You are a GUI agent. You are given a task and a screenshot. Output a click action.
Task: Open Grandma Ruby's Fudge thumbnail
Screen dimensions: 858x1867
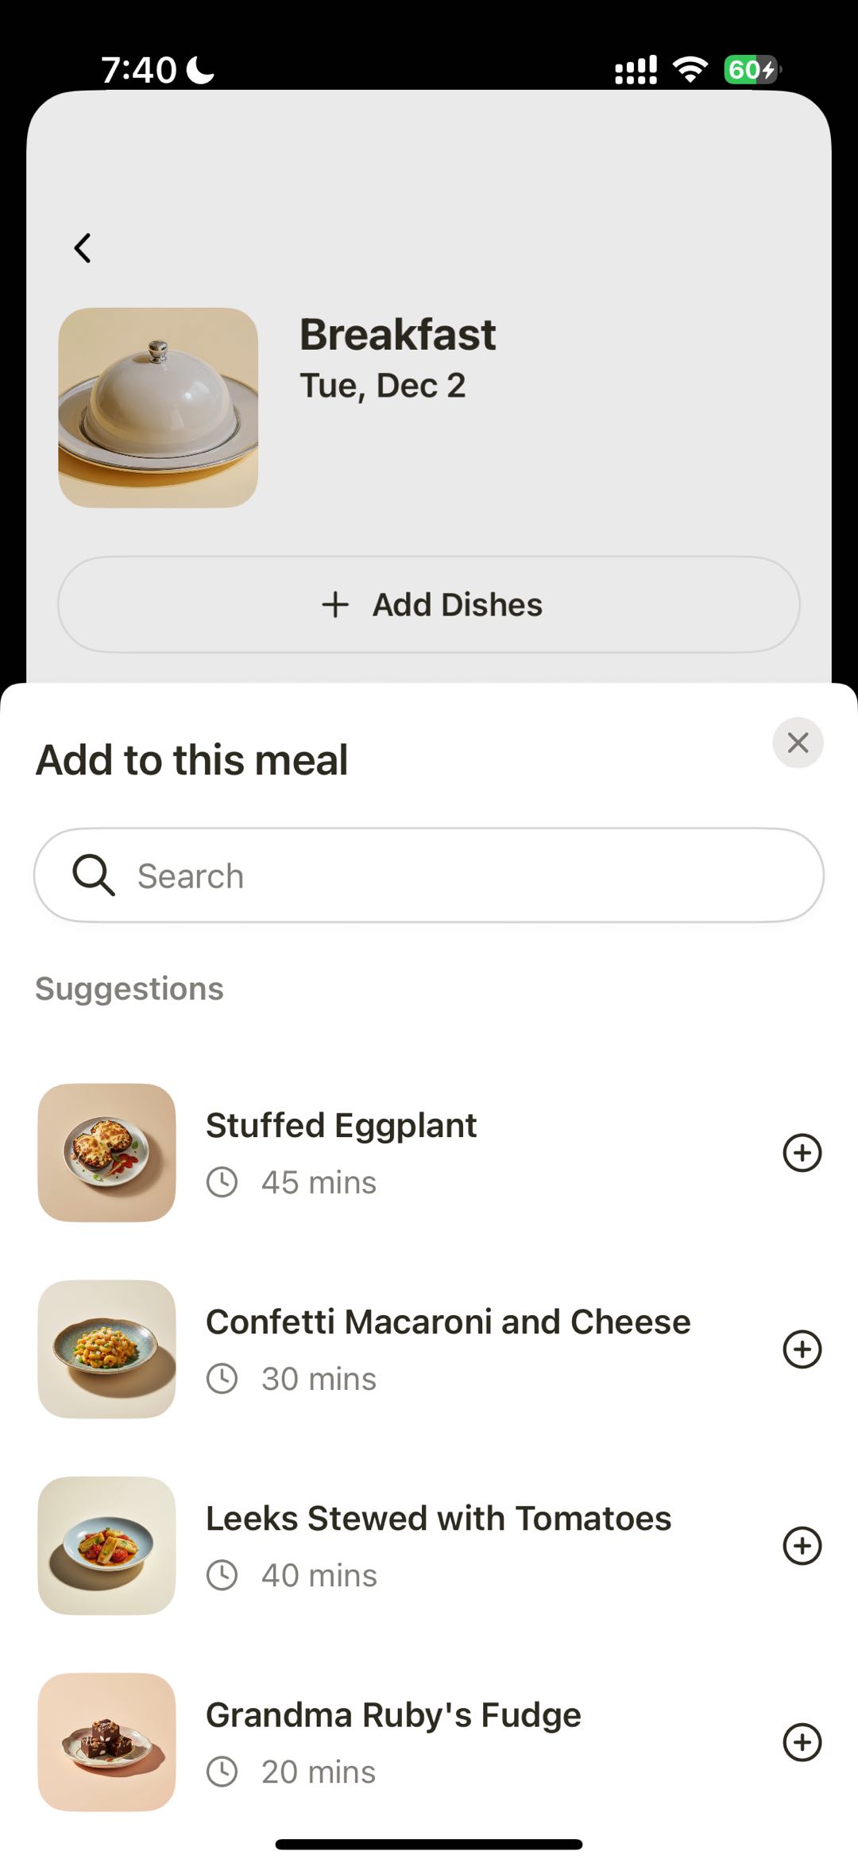tap(106, 1742)
